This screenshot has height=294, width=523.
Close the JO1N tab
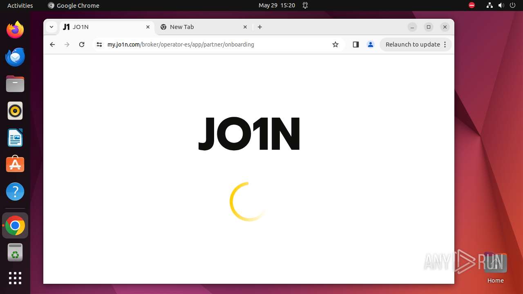148,27
